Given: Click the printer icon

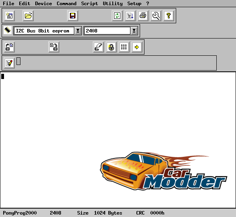Looking at the screenshot, I should (x=143, y=16).
